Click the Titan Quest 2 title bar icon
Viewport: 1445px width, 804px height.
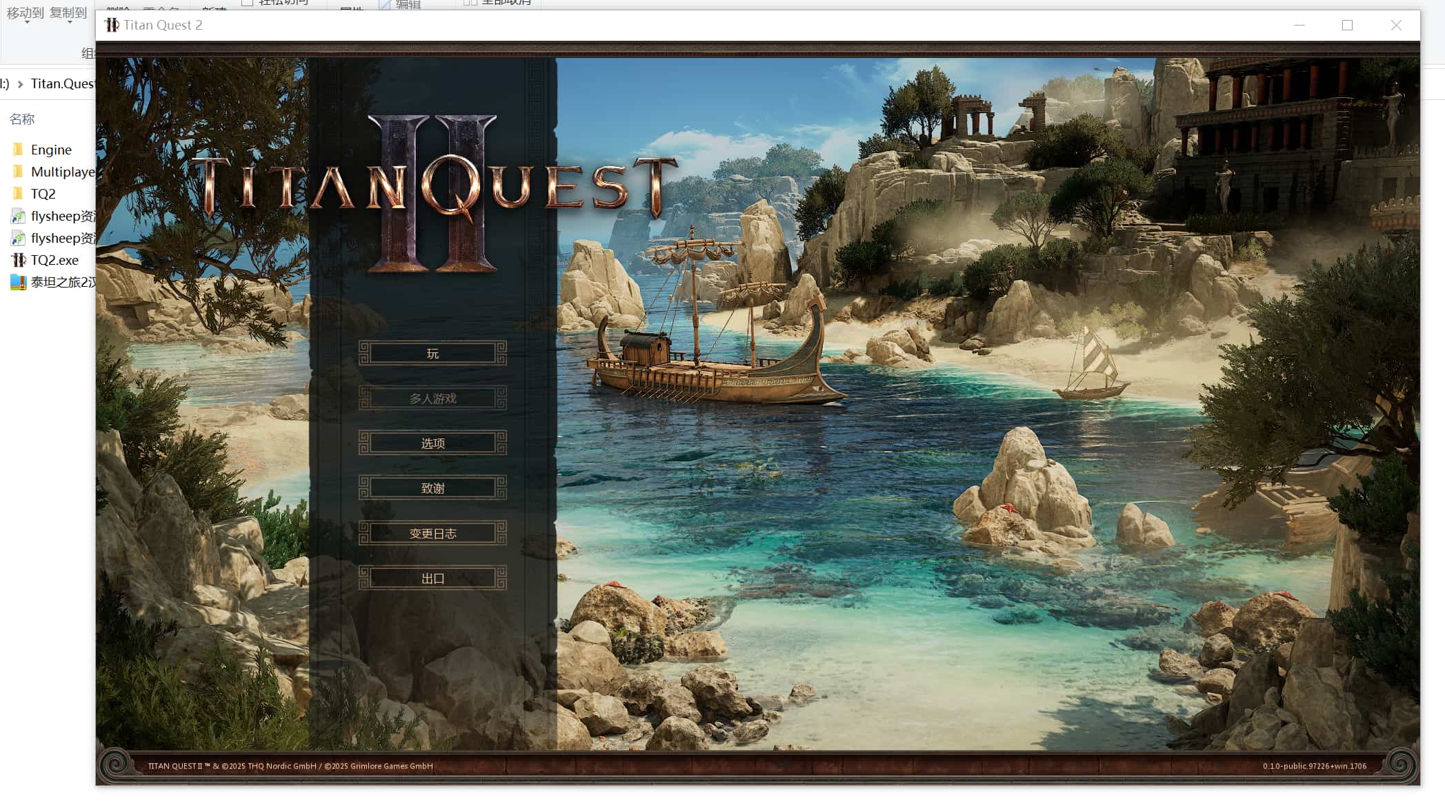(x=111, y=25)
